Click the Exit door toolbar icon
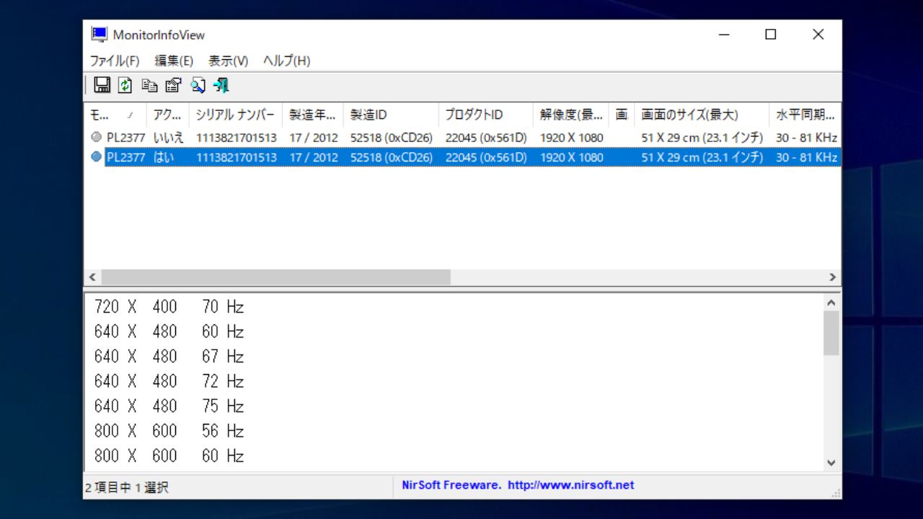The image size is (923, 519). tap(221, 85)
